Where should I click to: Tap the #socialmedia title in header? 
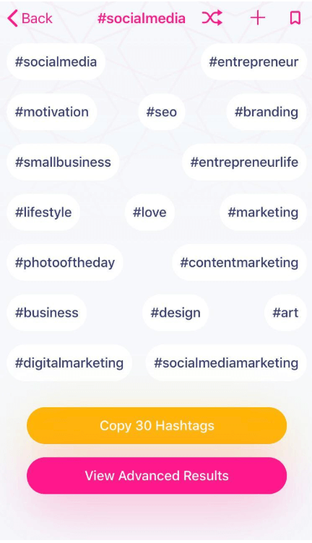142,18
